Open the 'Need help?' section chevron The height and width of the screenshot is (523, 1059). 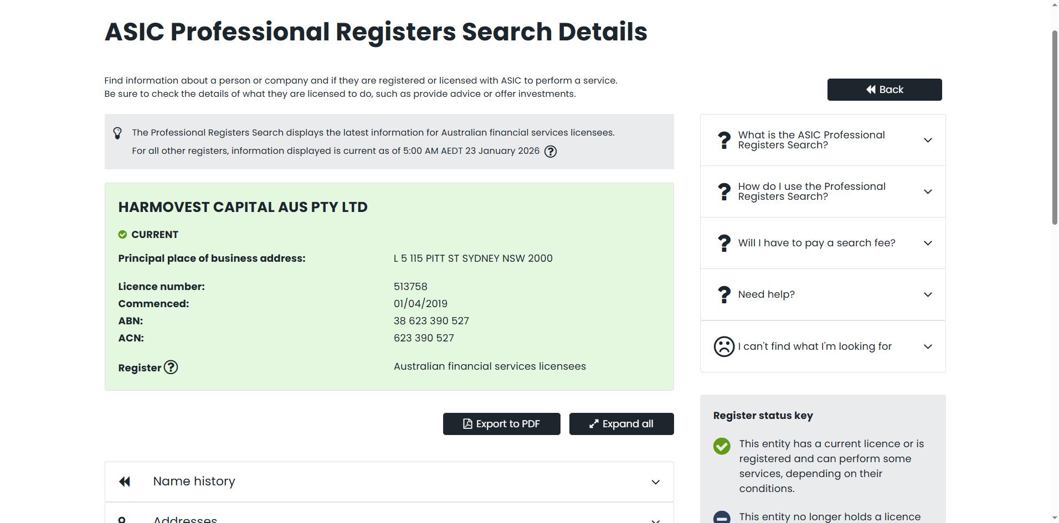pos(928,294)
